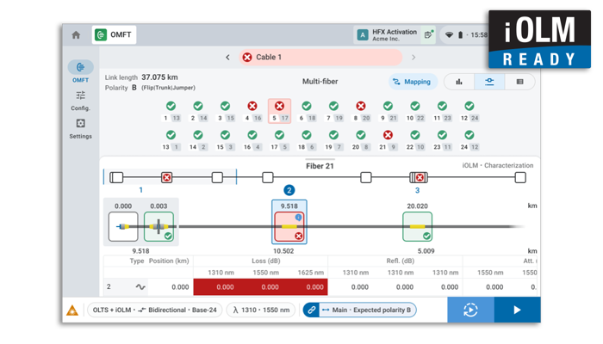The image size is (603, 344).
Task: Select passed fiber 12 status
Action: tap(469, 106)
